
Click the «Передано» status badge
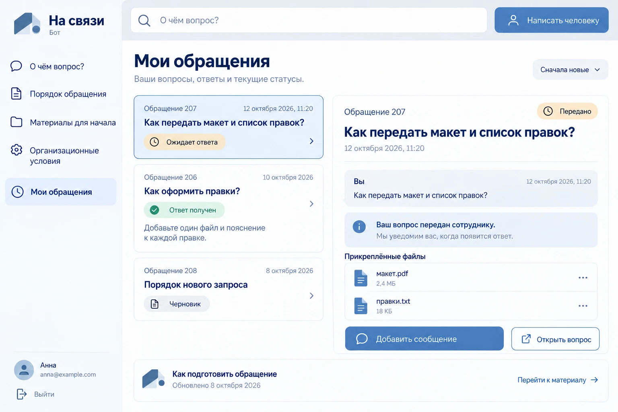pyautogui.click(x=567, y=111)
